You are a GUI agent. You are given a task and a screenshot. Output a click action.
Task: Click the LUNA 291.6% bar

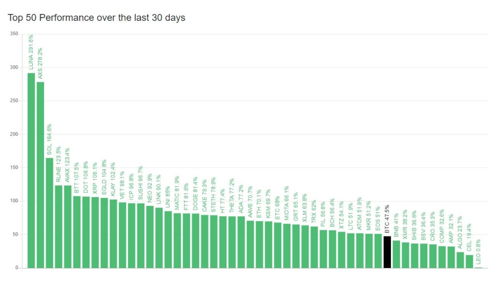pyautogui.click(x=31, y=170)
